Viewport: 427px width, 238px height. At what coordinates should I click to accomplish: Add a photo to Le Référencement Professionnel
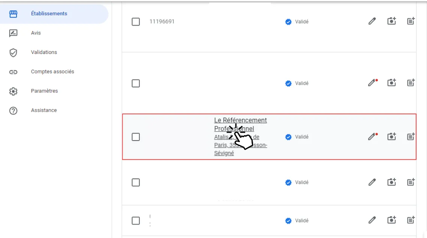[x=392, y=136]
